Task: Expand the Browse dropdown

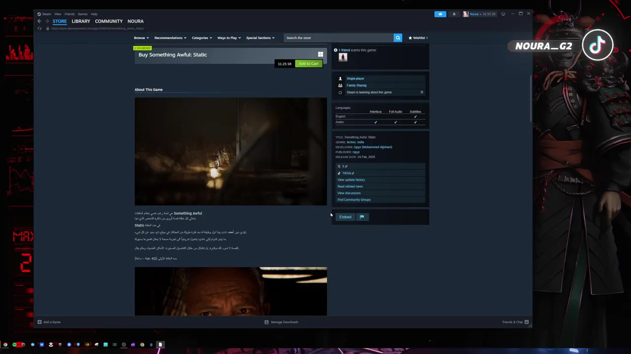Action: click(x=141, y=38)
